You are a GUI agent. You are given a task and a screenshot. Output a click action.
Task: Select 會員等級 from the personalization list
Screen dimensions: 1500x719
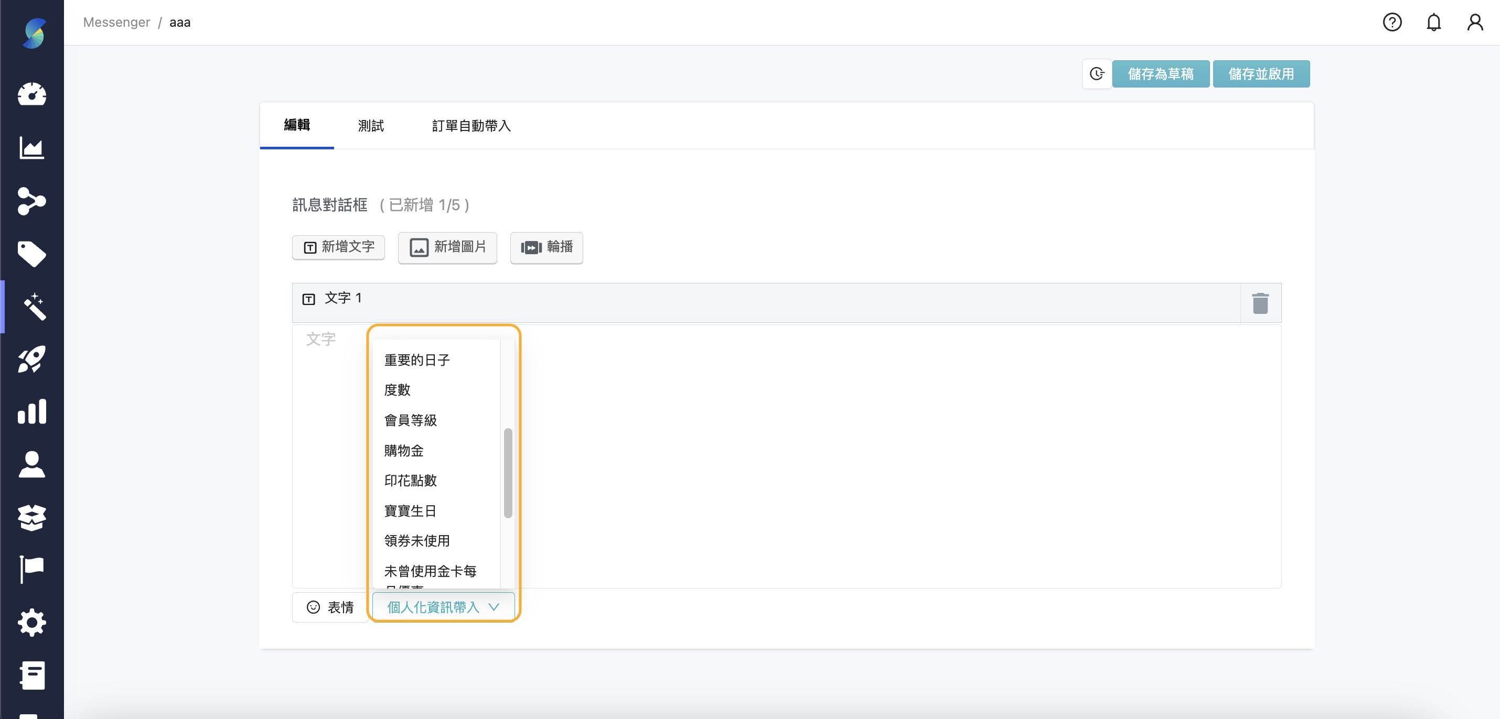411,420
